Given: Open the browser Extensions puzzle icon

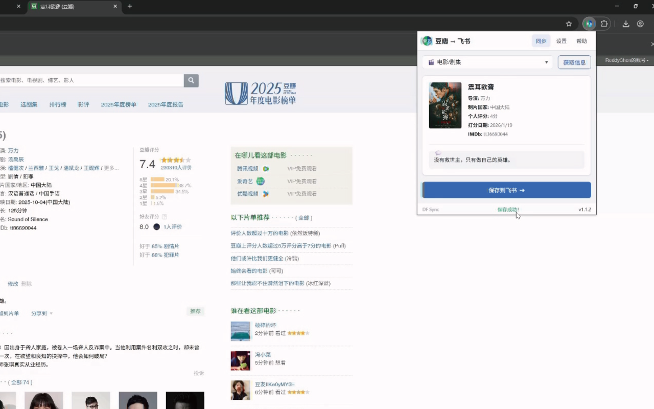Looking at the screenshot, I should click(x=604, y=24).
